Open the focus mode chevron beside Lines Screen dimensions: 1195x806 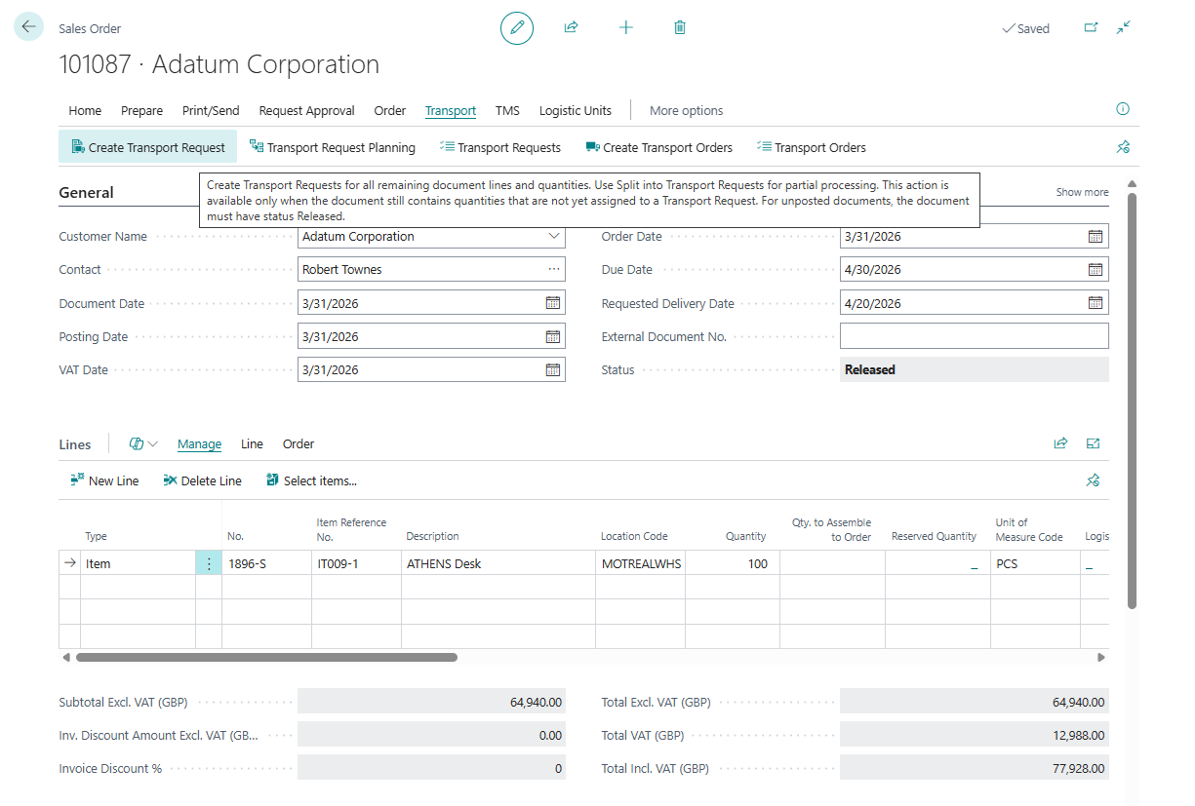click(152, 443)
